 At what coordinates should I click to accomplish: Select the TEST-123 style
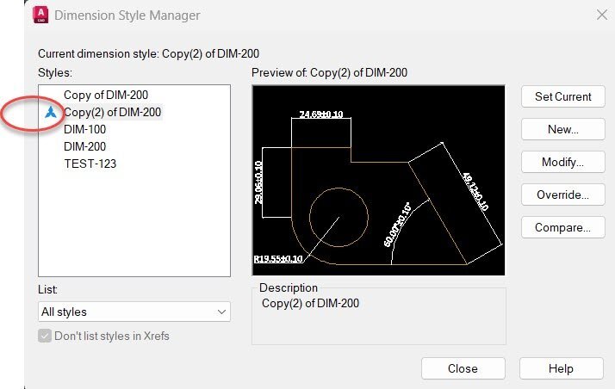coord(90,164)
